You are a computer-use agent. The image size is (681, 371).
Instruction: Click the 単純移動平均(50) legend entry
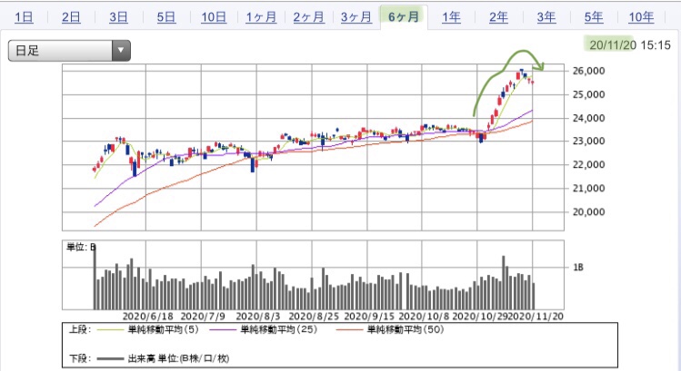tap(406, 330)
